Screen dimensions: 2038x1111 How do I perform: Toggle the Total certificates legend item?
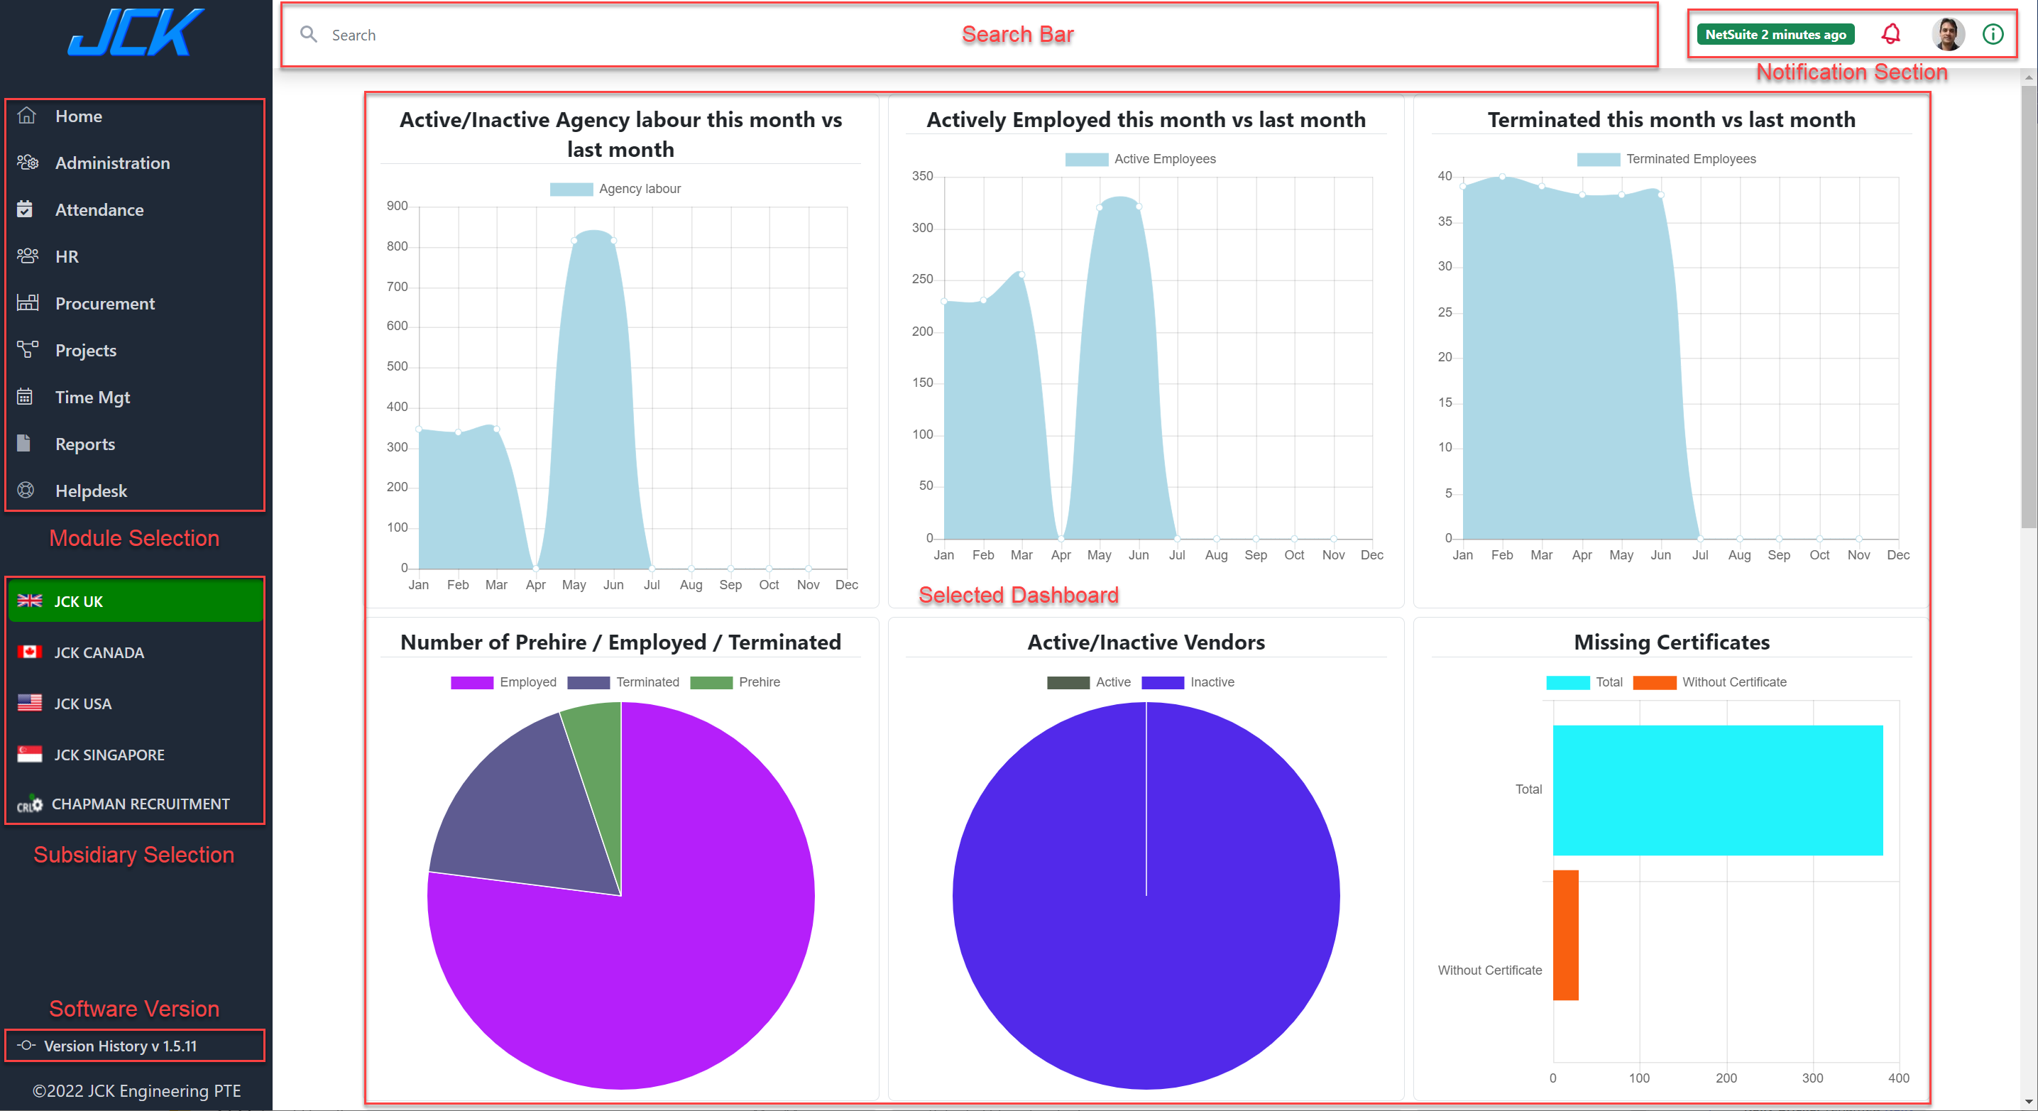pos(1584,682)
